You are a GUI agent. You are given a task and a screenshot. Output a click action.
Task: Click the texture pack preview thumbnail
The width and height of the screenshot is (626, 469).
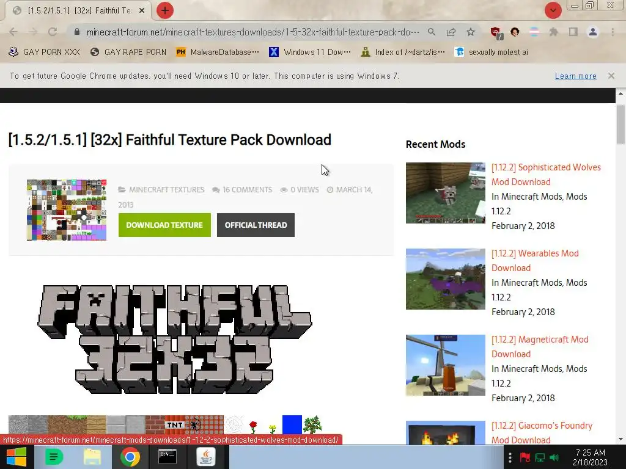[x=67, y=210]
